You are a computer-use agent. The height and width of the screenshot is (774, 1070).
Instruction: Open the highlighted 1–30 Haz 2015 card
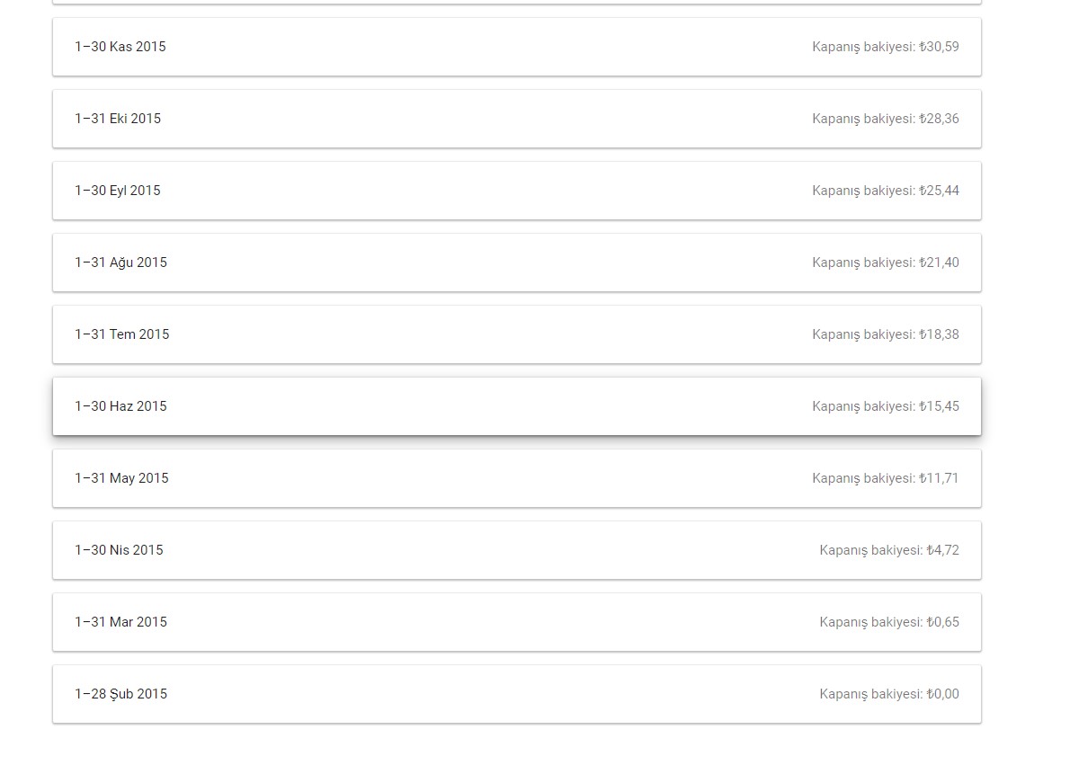point(517,406)
